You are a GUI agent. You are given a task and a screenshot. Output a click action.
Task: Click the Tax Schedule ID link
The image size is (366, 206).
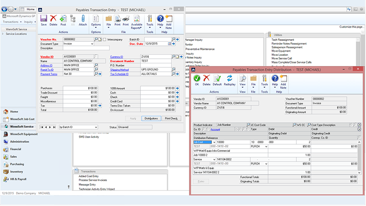pyautogui.click(x=119, y=74)
